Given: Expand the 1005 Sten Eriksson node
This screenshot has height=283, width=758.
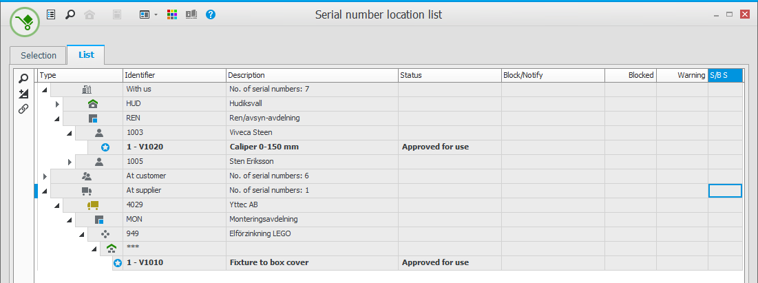Looking at the screenshot, I should [x=70, y=162].
